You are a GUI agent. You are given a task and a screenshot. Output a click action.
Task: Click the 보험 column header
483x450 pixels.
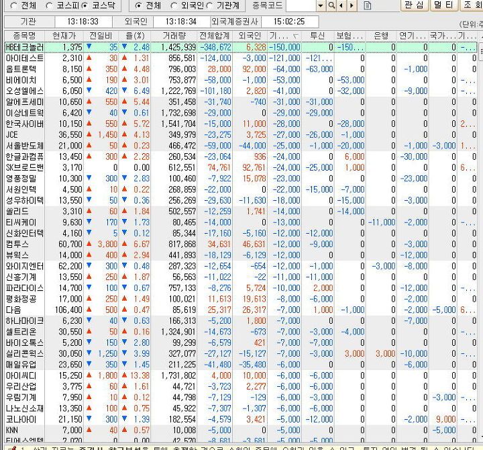click(x=350, y=36)
